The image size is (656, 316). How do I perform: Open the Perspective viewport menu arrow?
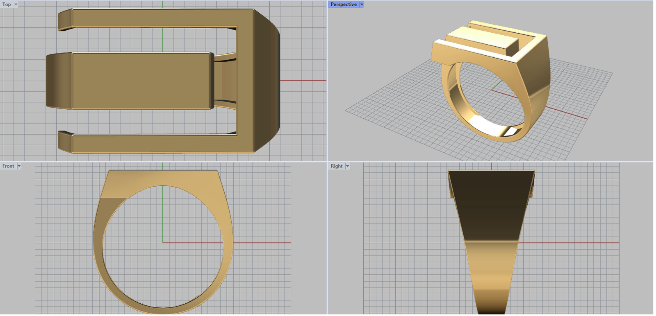pos(362,5)
